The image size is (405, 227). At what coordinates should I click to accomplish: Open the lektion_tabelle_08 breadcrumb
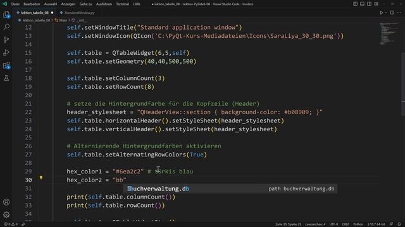(x=36, y=20)
